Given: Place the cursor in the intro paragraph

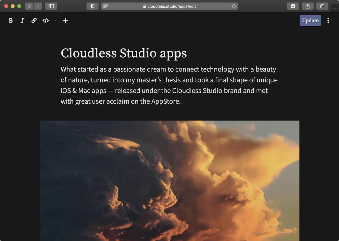Looking at the screenshot, I should tap(169, 85).
